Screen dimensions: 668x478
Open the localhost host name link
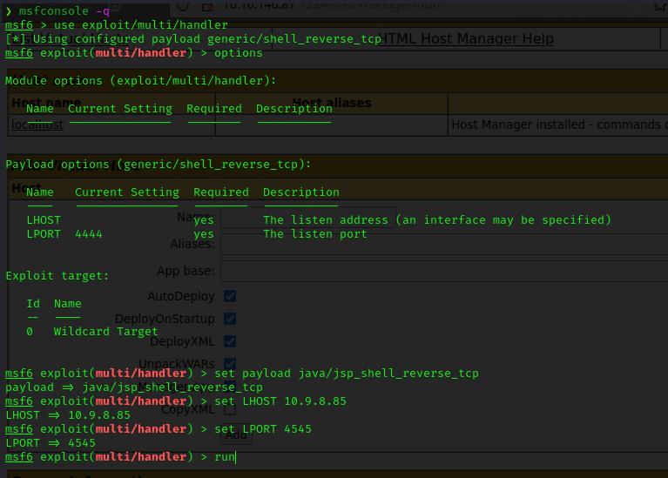(37, 125)
